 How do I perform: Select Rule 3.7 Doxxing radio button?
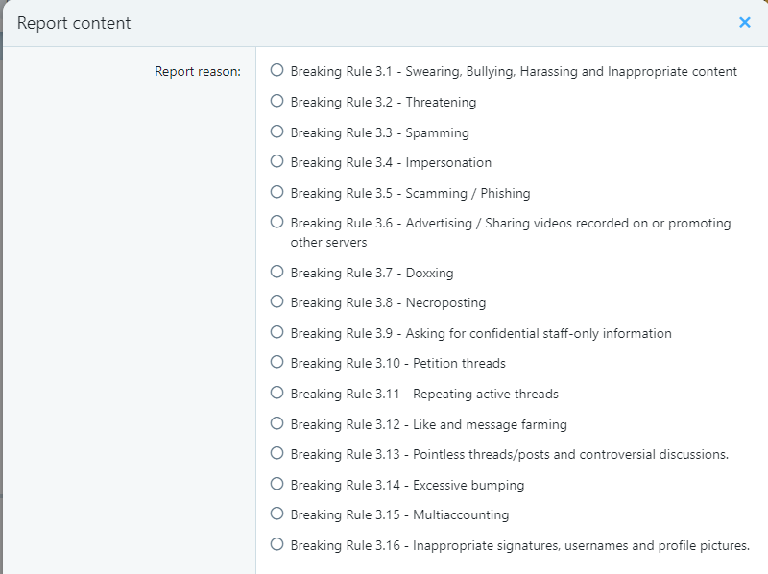pos(276,272)
